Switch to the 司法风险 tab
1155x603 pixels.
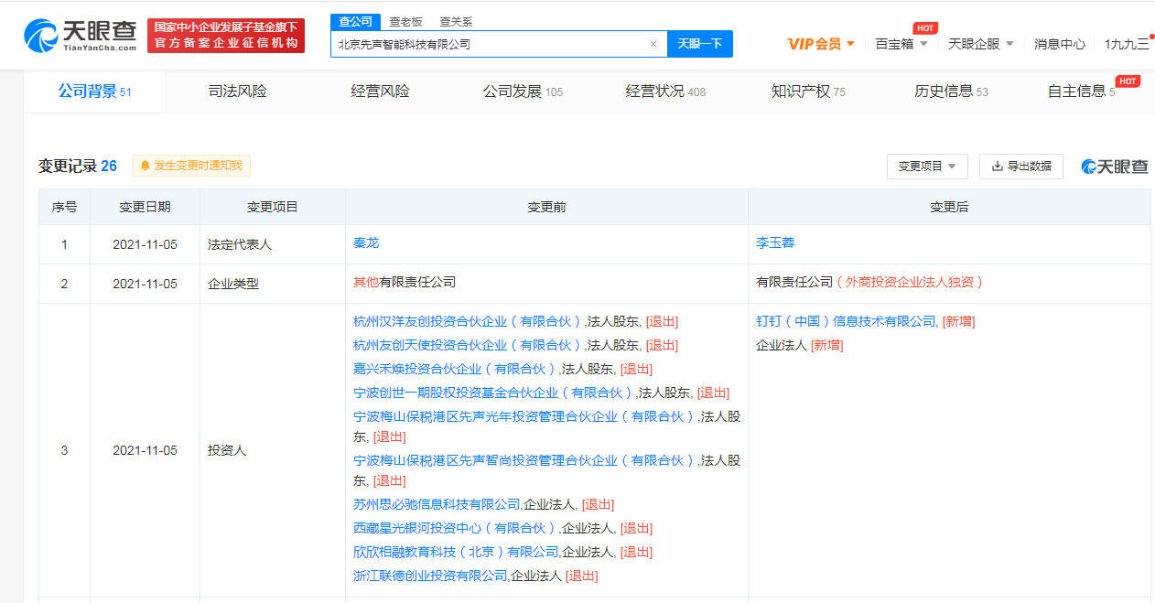tap(237, 92)
